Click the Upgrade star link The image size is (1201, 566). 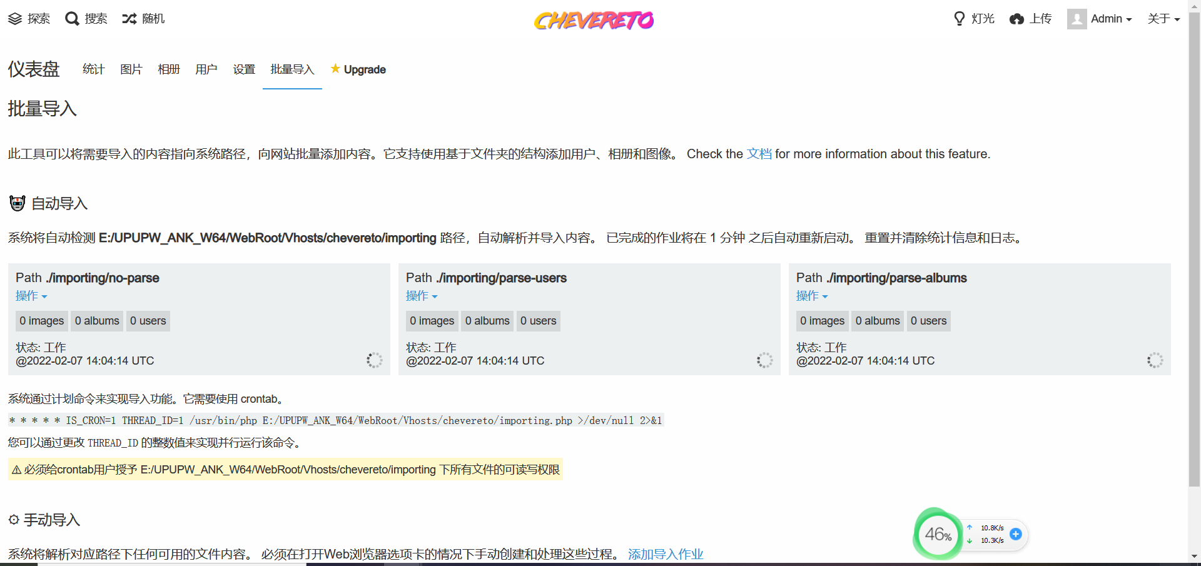click(x=358, y=69)
